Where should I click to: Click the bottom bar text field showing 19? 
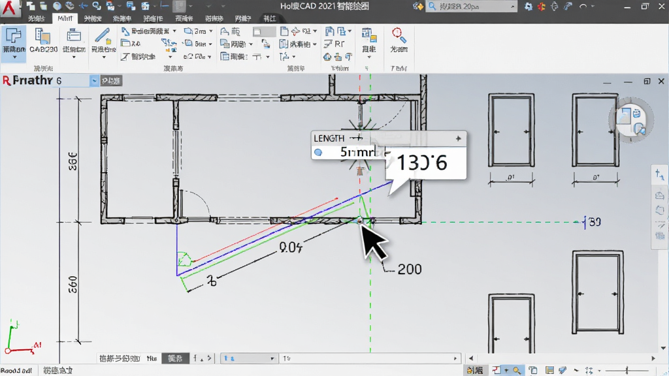[370, 358]
